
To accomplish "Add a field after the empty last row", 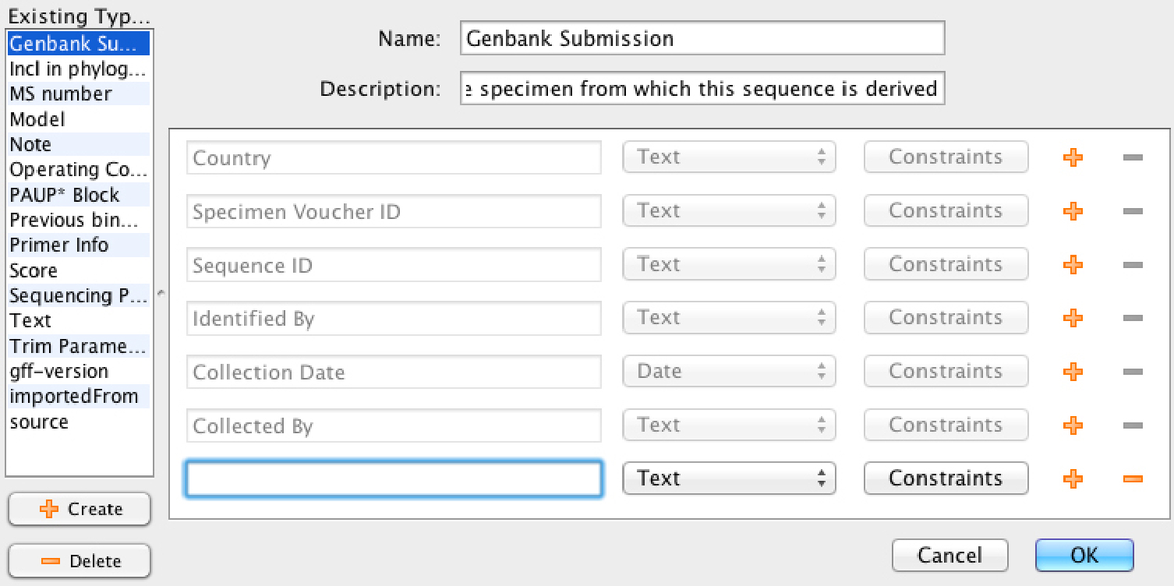I will point(1073,478).
